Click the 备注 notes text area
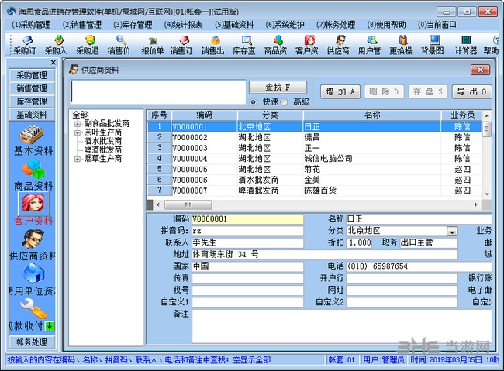The image size is (504, 371). click(341, 326)
